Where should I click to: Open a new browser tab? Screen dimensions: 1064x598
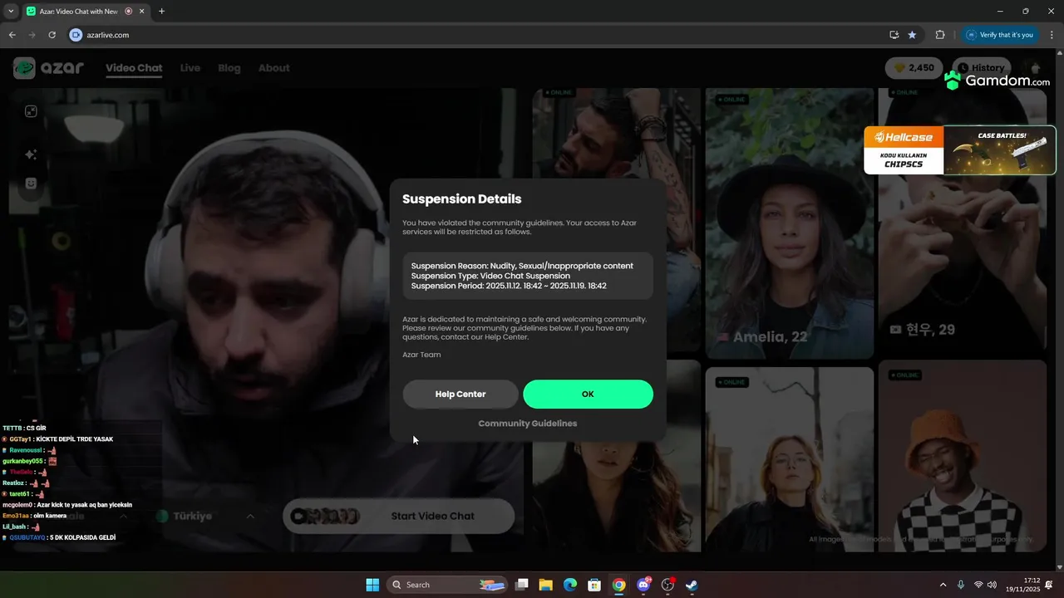[x=161, y=11]
